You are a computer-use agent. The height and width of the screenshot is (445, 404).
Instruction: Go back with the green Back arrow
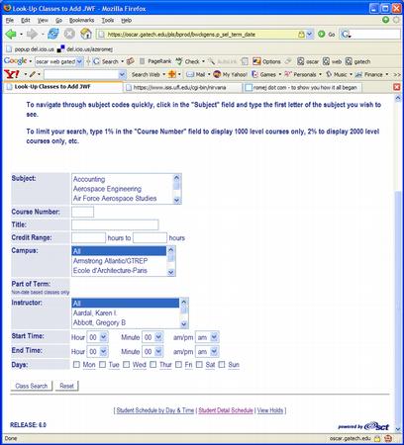point(11,34)
